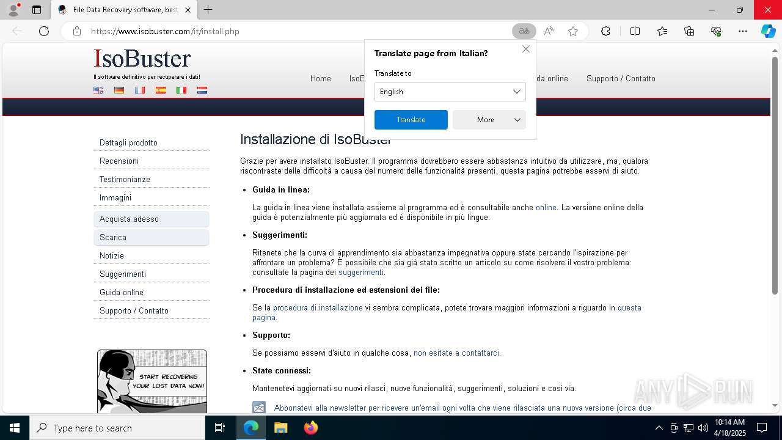Enable split screen view
The width and height of the screenshot is (782, 440).
[635, 31]
